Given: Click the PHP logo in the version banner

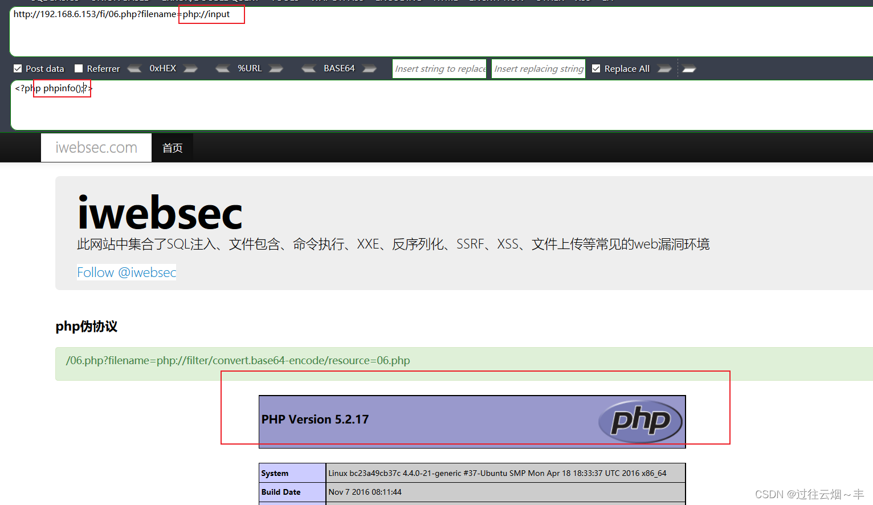Looking at the screenshot, I should (x=641, y=421).
